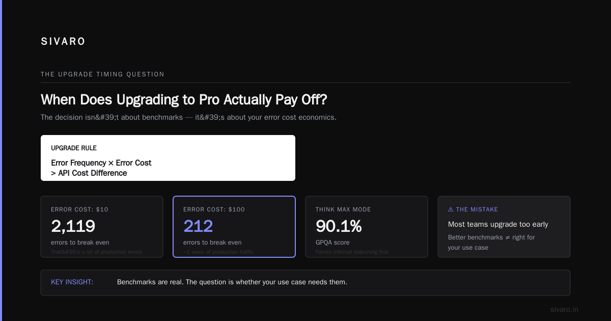Select the highlighted Error Cost $100 card
611x321 pixels.
pos(234,227)
